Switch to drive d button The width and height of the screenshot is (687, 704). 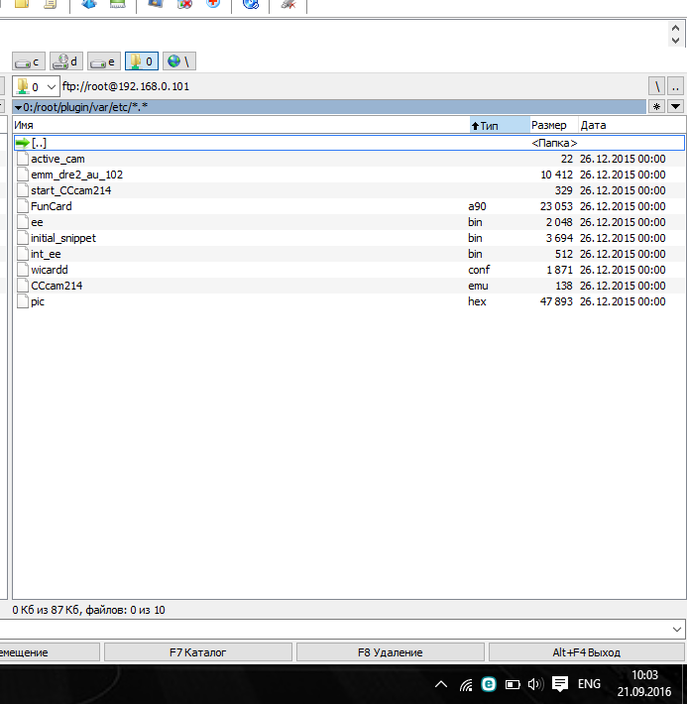(x=66, y=61)
